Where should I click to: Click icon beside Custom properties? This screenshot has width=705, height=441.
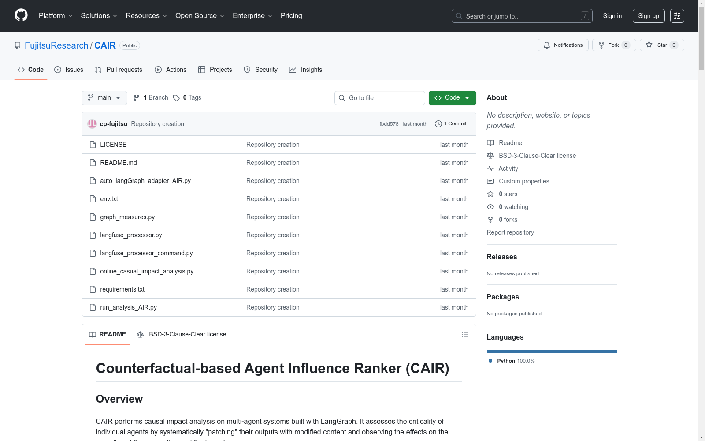coord(490,181)
